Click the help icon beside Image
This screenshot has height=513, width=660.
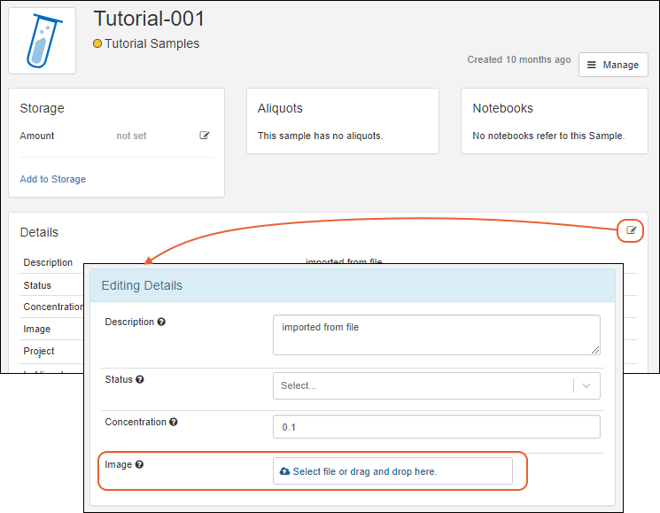139,465
